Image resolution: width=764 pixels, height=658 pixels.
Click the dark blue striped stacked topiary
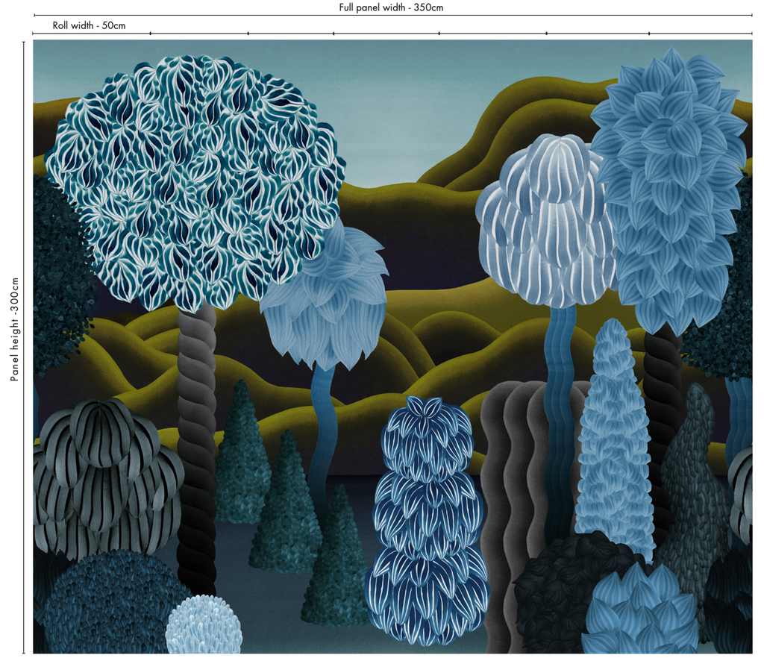point(428,522)
